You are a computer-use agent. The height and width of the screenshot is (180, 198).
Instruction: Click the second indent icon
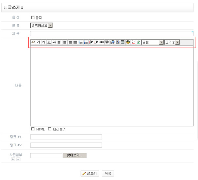96,42
